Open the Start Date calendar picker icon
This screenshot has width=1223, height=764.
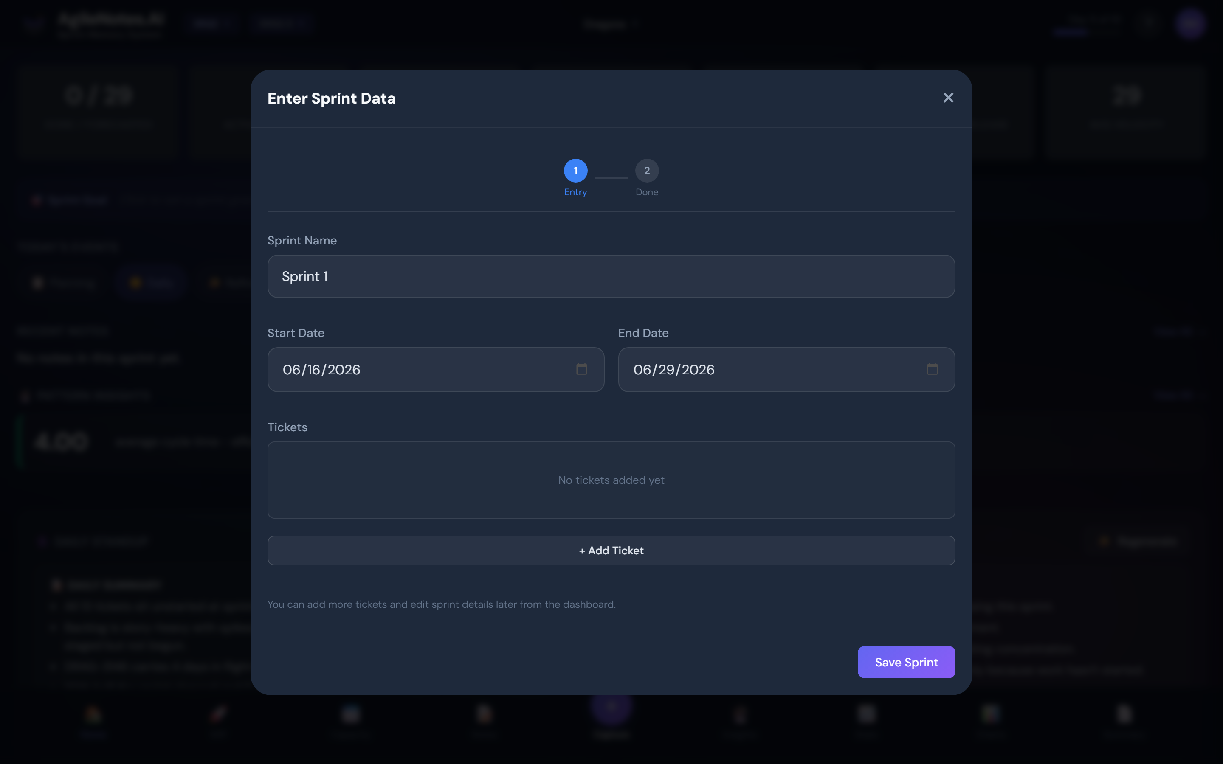click(581, 369)
